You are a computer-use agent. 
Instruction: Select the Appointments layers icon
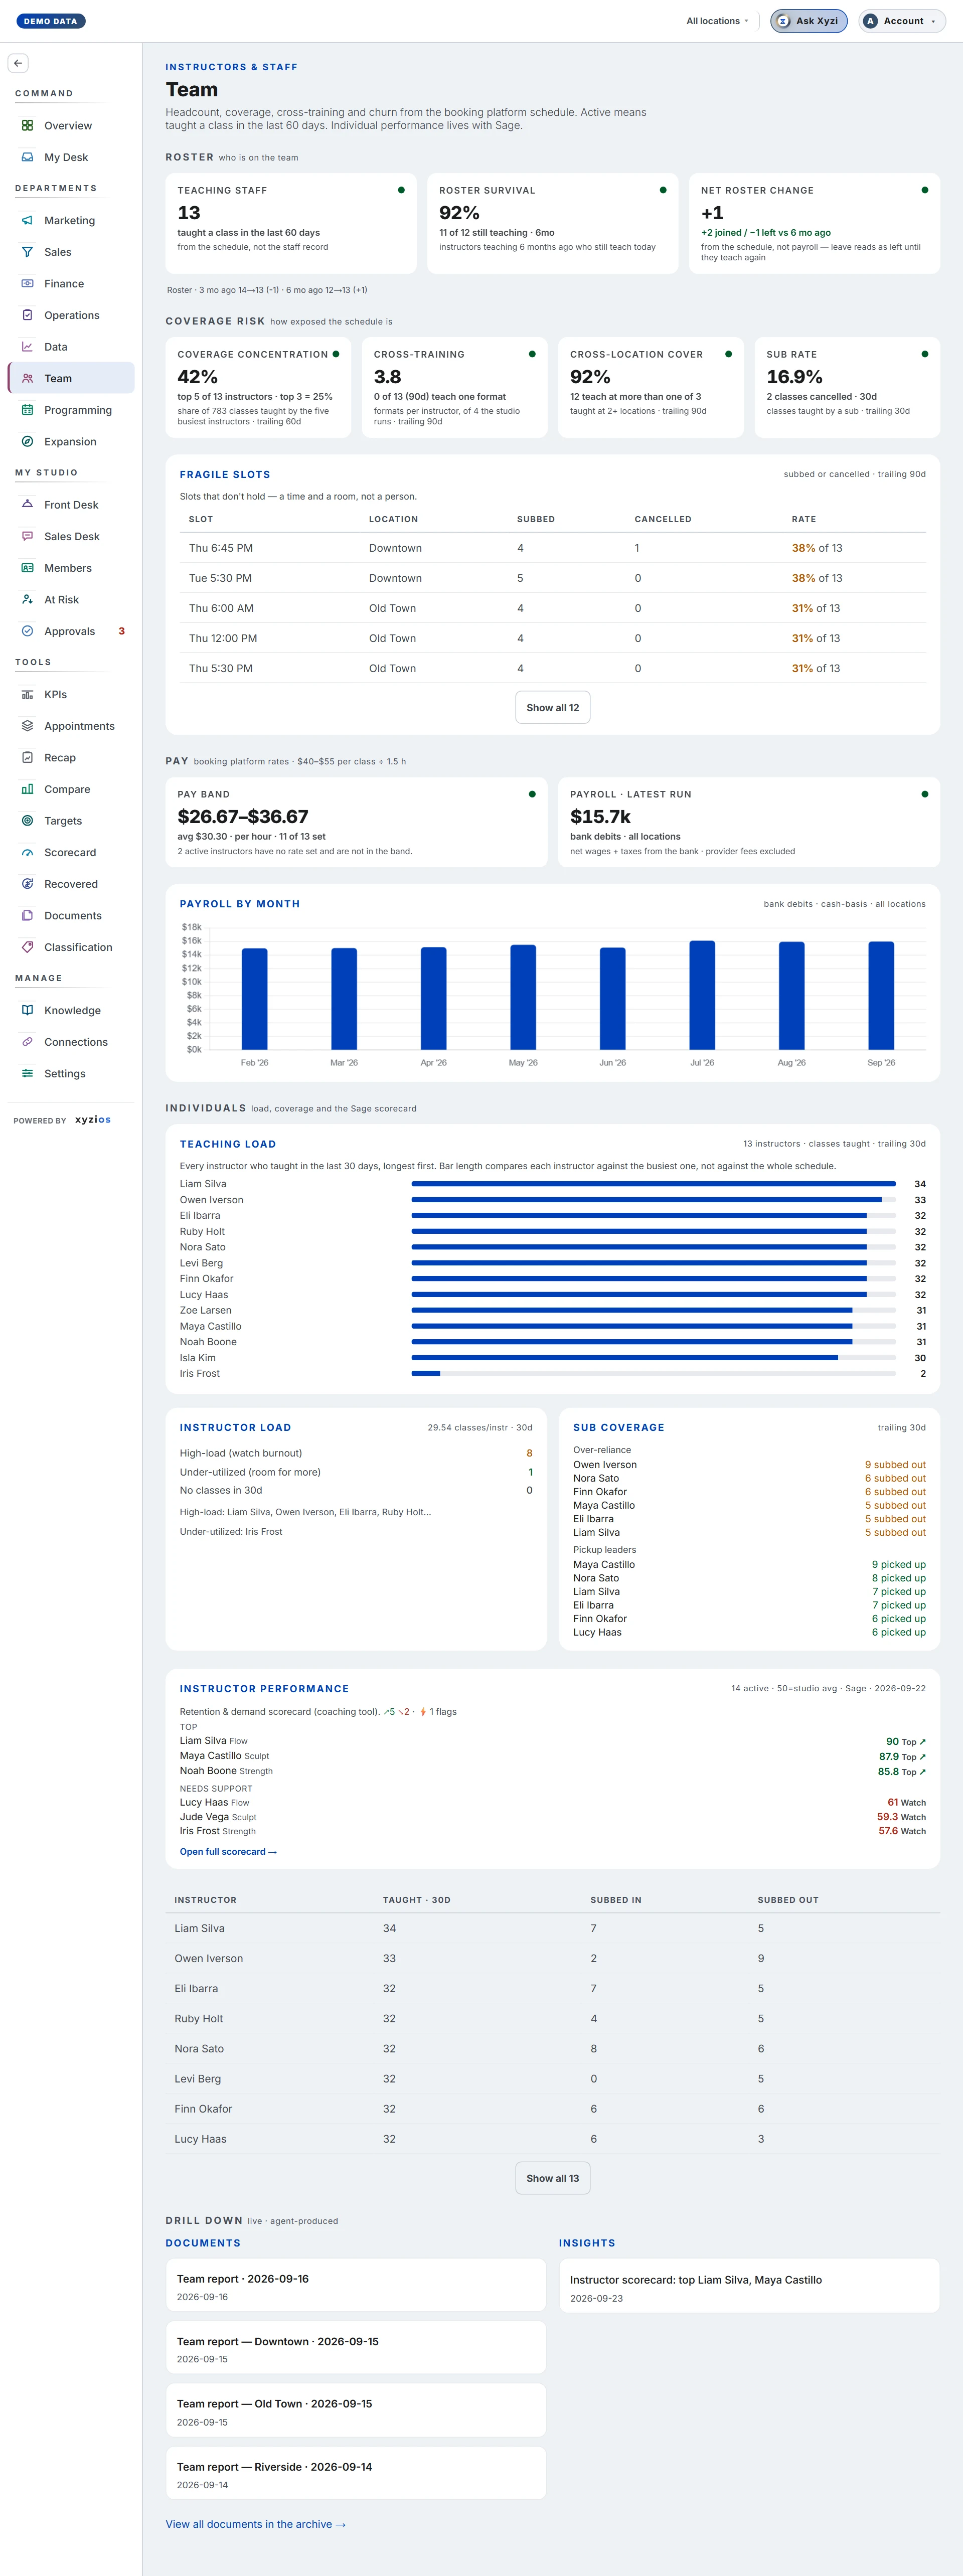tap(27, 726)
